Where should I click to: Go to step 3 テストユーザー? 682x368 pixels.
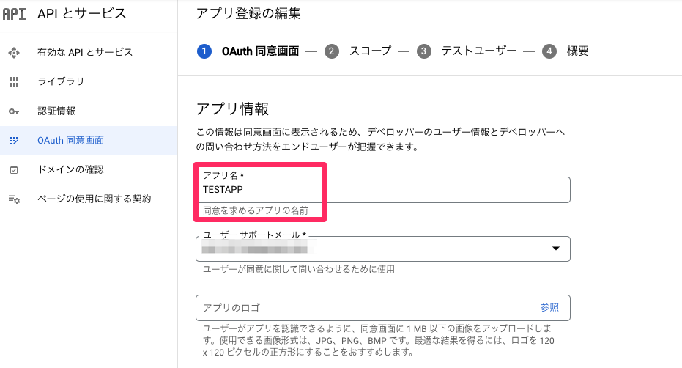(467, 51)
